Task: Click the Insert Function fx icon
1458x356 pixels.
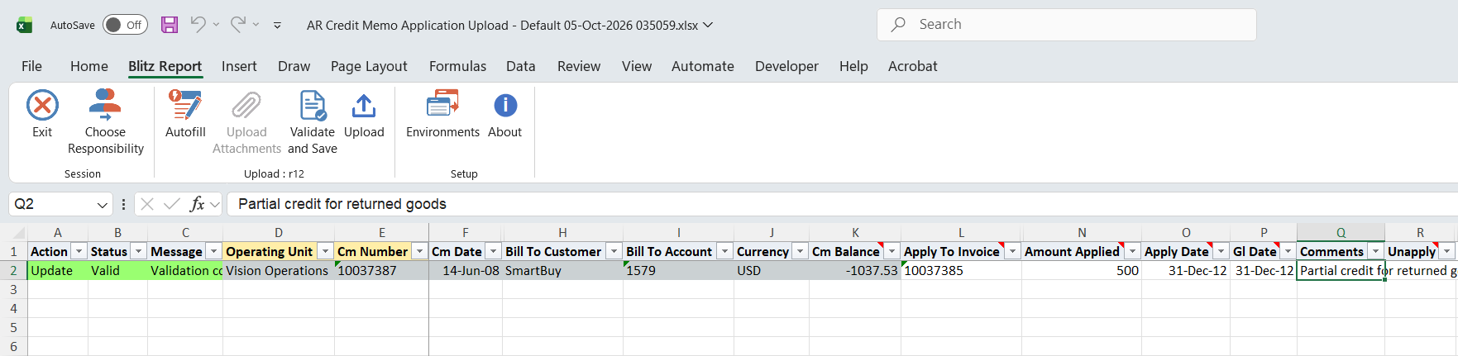Action: 197,204
